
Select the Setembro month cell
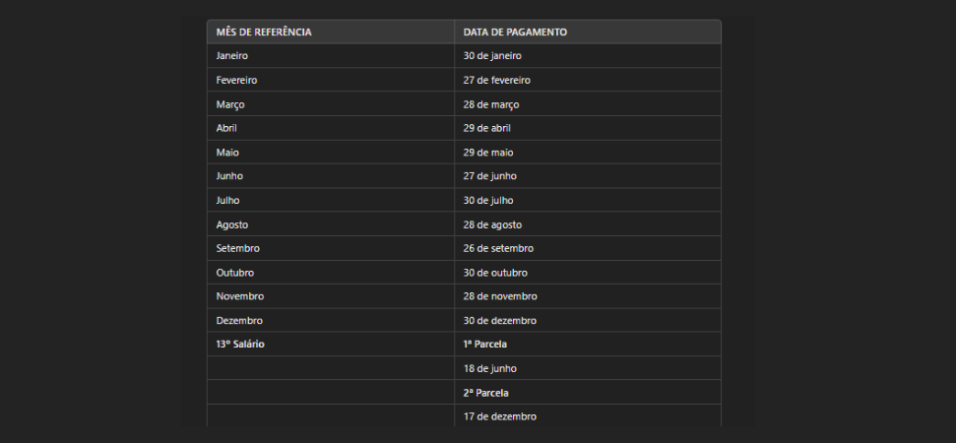click(x=237, y=248)
